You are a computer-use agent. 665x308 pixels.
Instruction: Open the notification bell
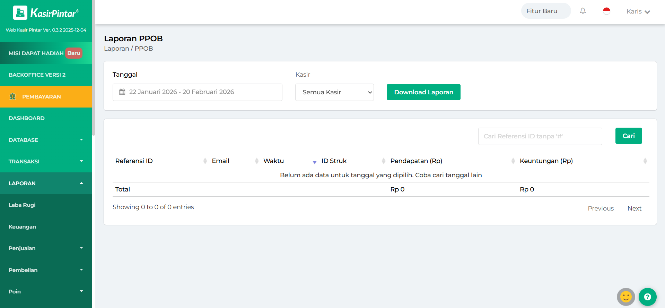pyautogui.click(x=583, y=11)
